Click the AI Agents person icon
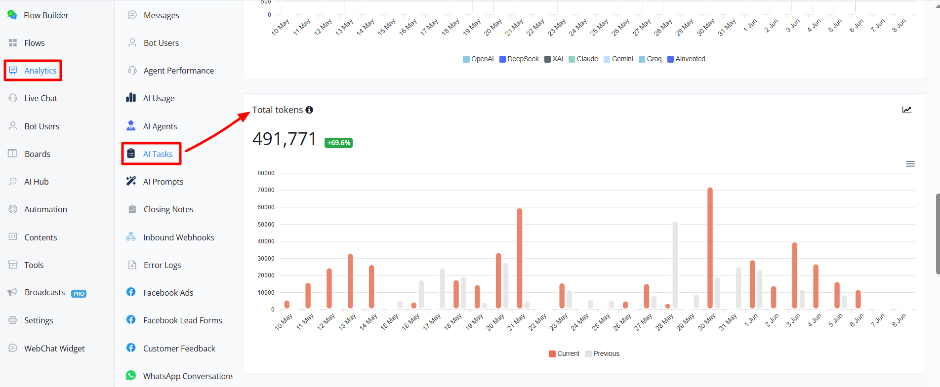This screenshot has width=940, height=387. coord(131,126)
